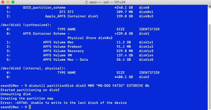Click 'Started partitioning on disk2' line
The height and width of the screenshot is (110, 211).
pyautogui.click(x=30, y=90)
